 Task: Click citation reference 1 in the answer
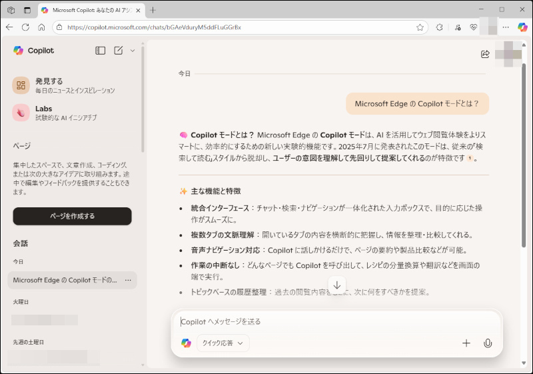tap(470, 159)
